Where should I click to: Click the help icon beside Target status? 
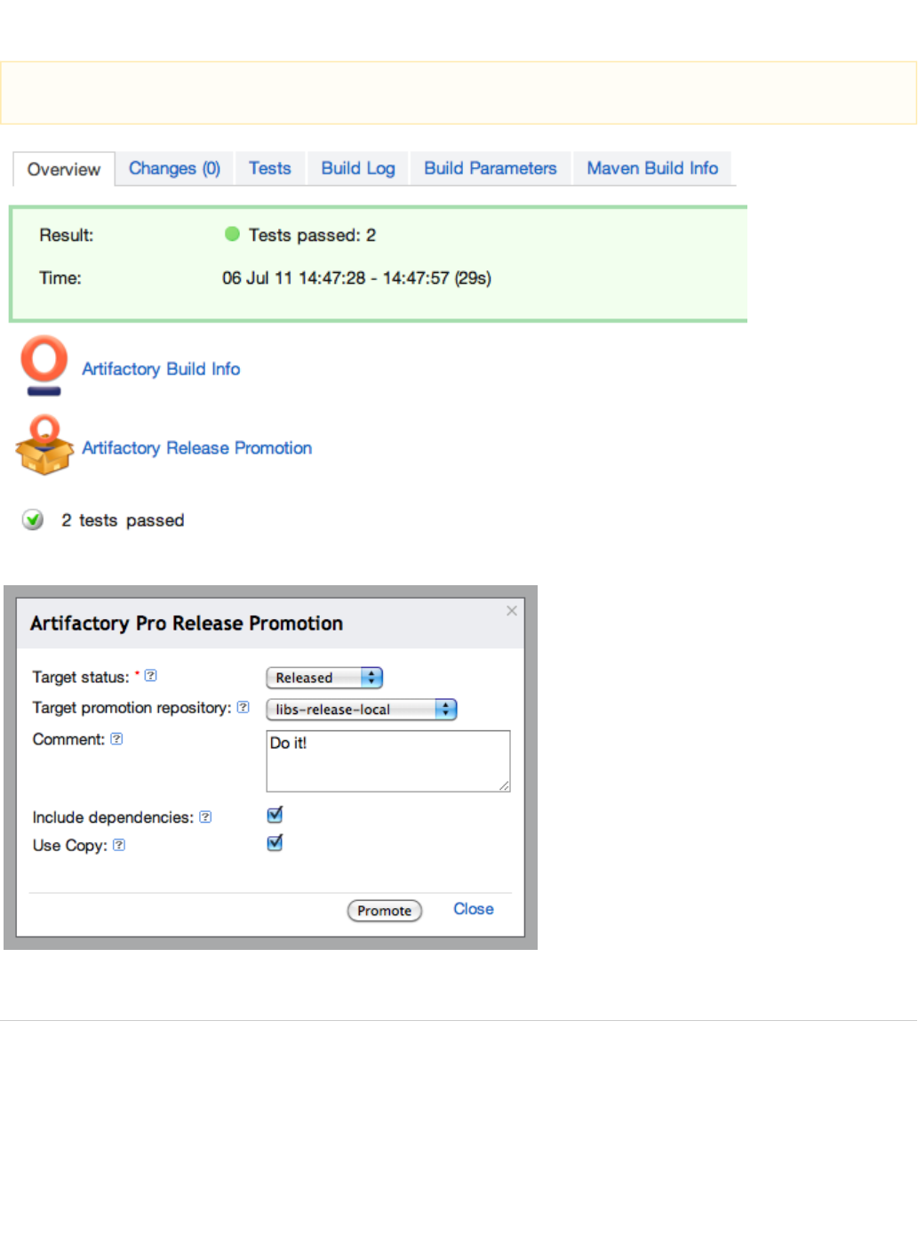(151, 676)
